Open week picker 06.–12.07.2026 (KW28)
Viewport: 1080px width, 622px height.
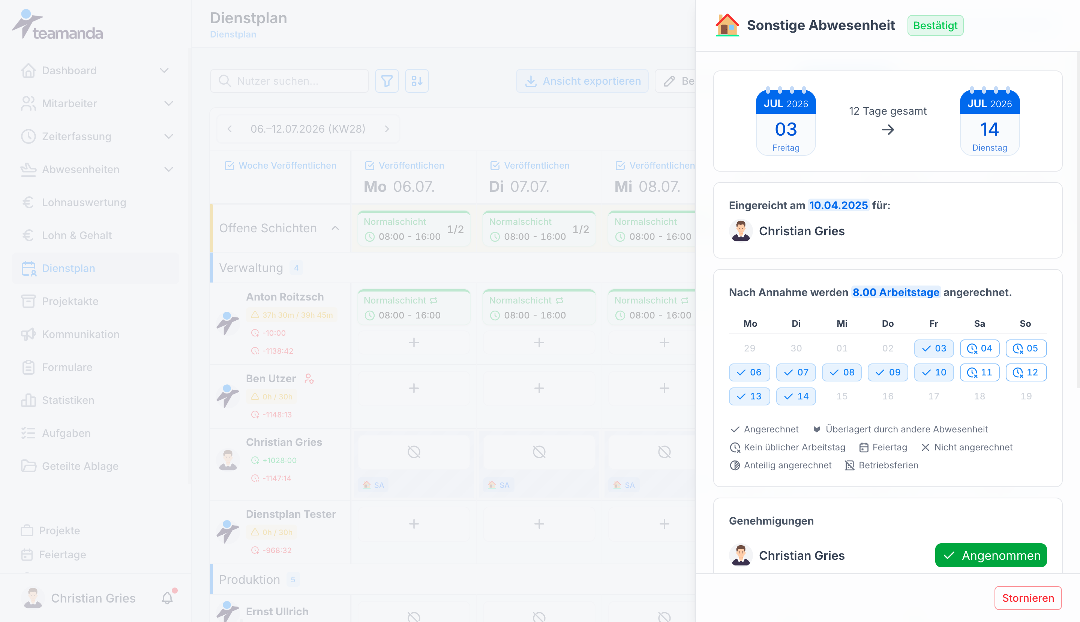click(308, 129)
